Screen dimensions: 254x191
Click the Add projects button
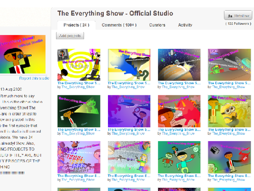point(70,36)
